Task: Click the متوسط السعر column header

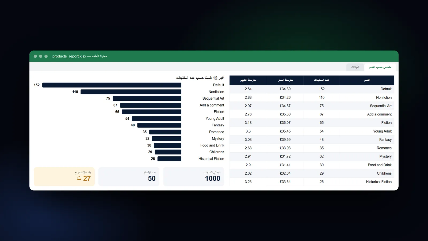Action: pyautogui.click(x=285, y=80)
